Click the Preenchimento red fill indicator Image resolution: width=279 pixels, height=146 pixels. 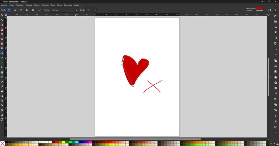click(x=259, y=8)
